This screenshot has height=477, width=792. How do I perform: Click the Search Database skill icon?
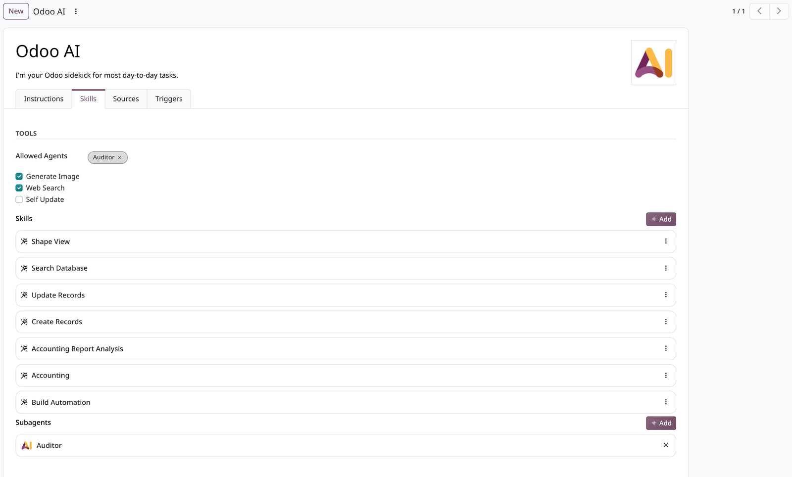pyautogui.click(x=24, y=268)
